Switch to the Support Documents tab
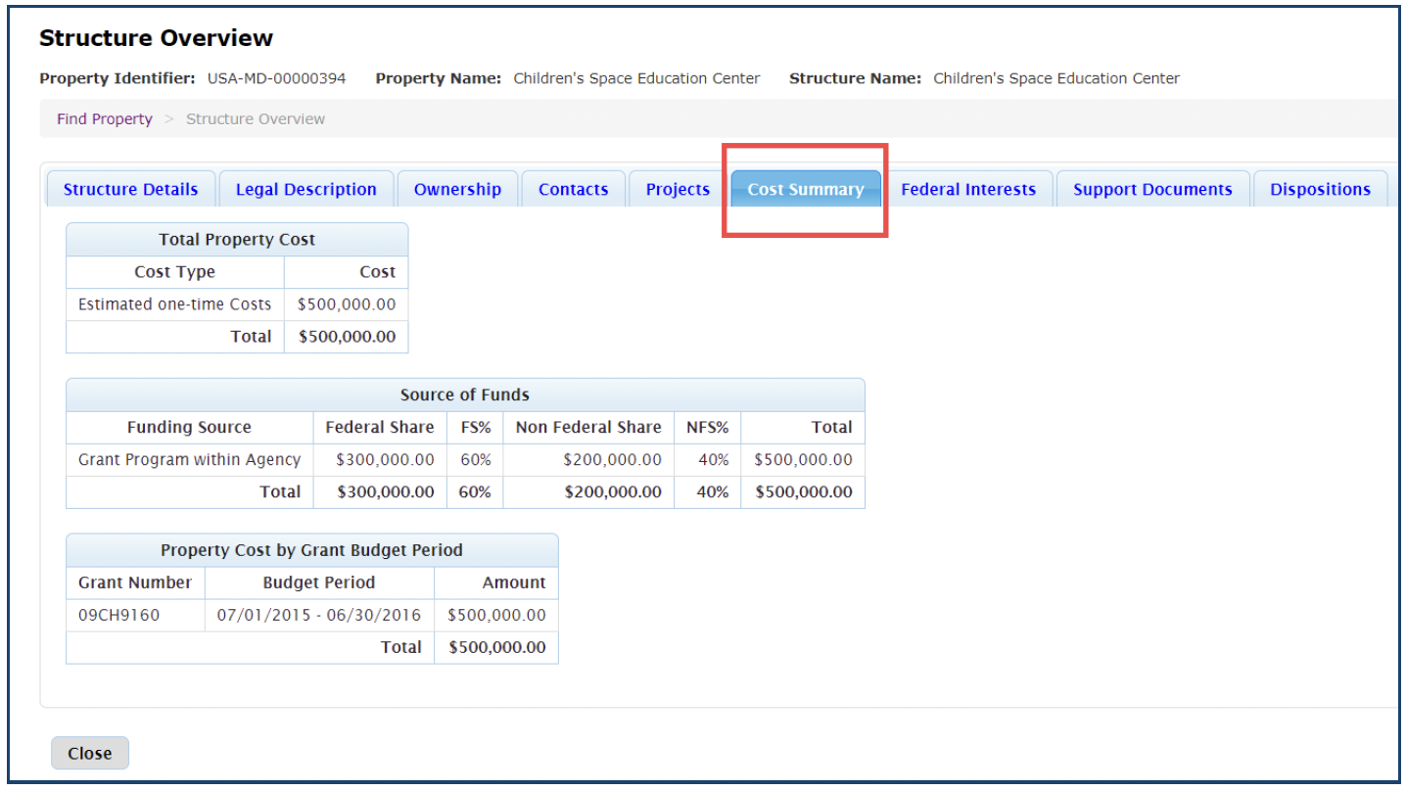Viewport: 1406px width, 791px height. (1151, 190)
